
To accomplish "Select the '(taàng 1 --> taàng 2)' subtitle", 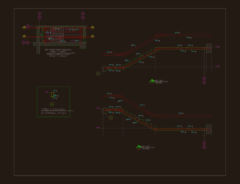I will [58, 52].
